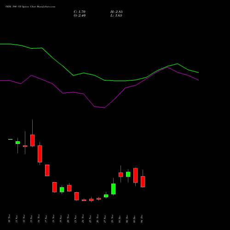Click the 28 Nov date label
The height and width of the screenshot is (230, 230).
(x=112, y=218)
